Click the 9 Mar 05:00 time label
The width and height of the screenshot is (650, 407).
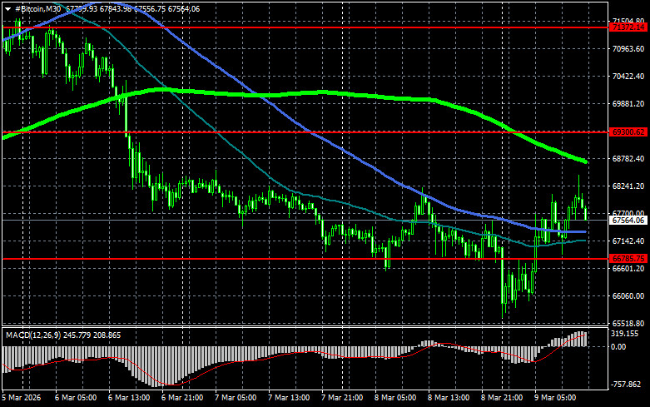[x=555, y=398]
